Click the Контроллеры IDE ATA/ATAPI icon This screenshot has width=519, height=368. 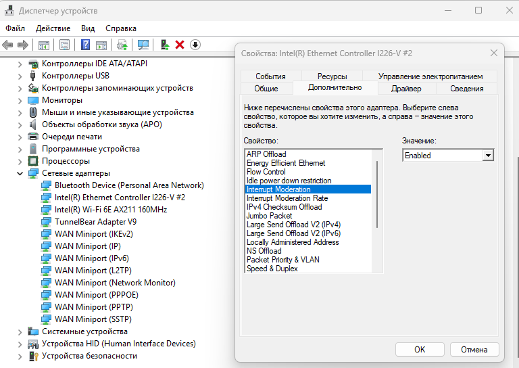(x=33, y=64)
